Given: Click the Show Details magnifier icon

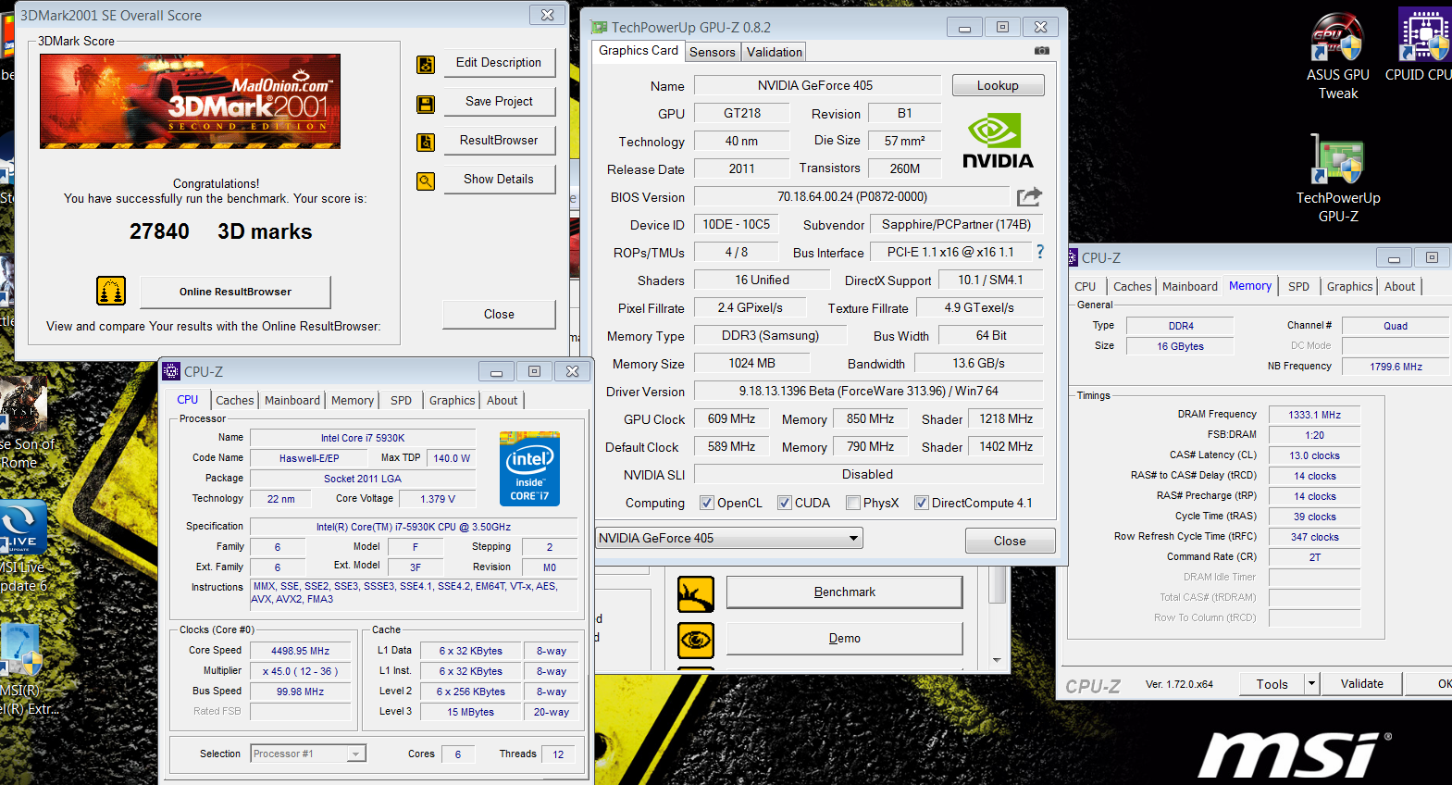Looking at the screenshot, I should (426, 181).
